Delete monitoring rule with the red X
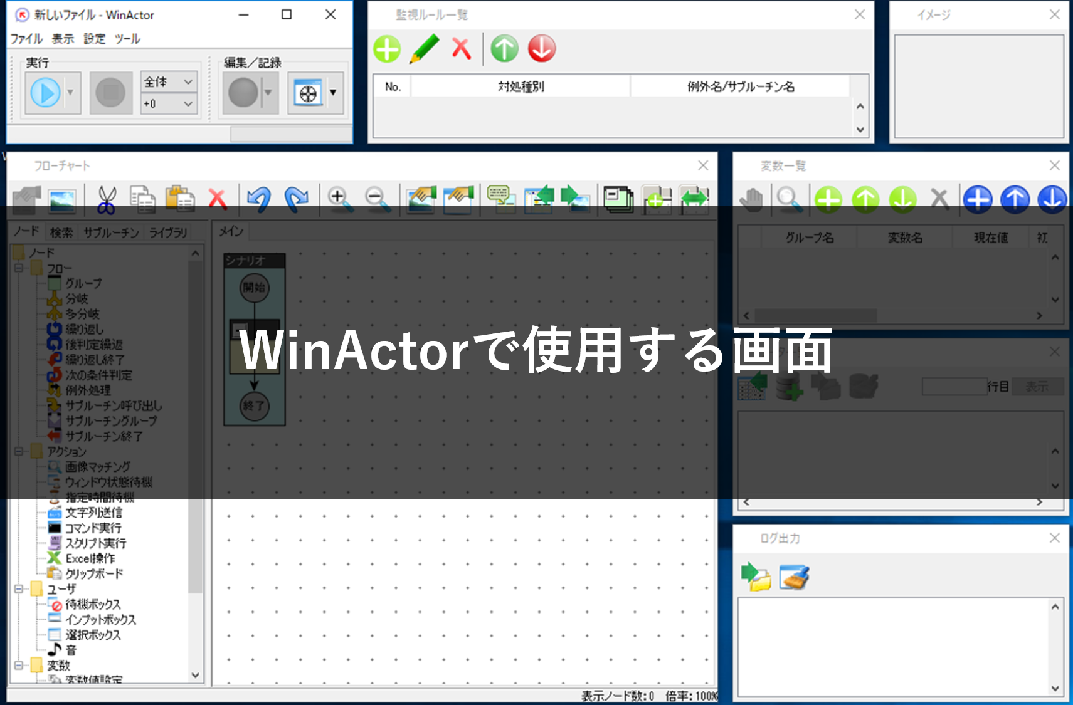 [x=462, y=49]
